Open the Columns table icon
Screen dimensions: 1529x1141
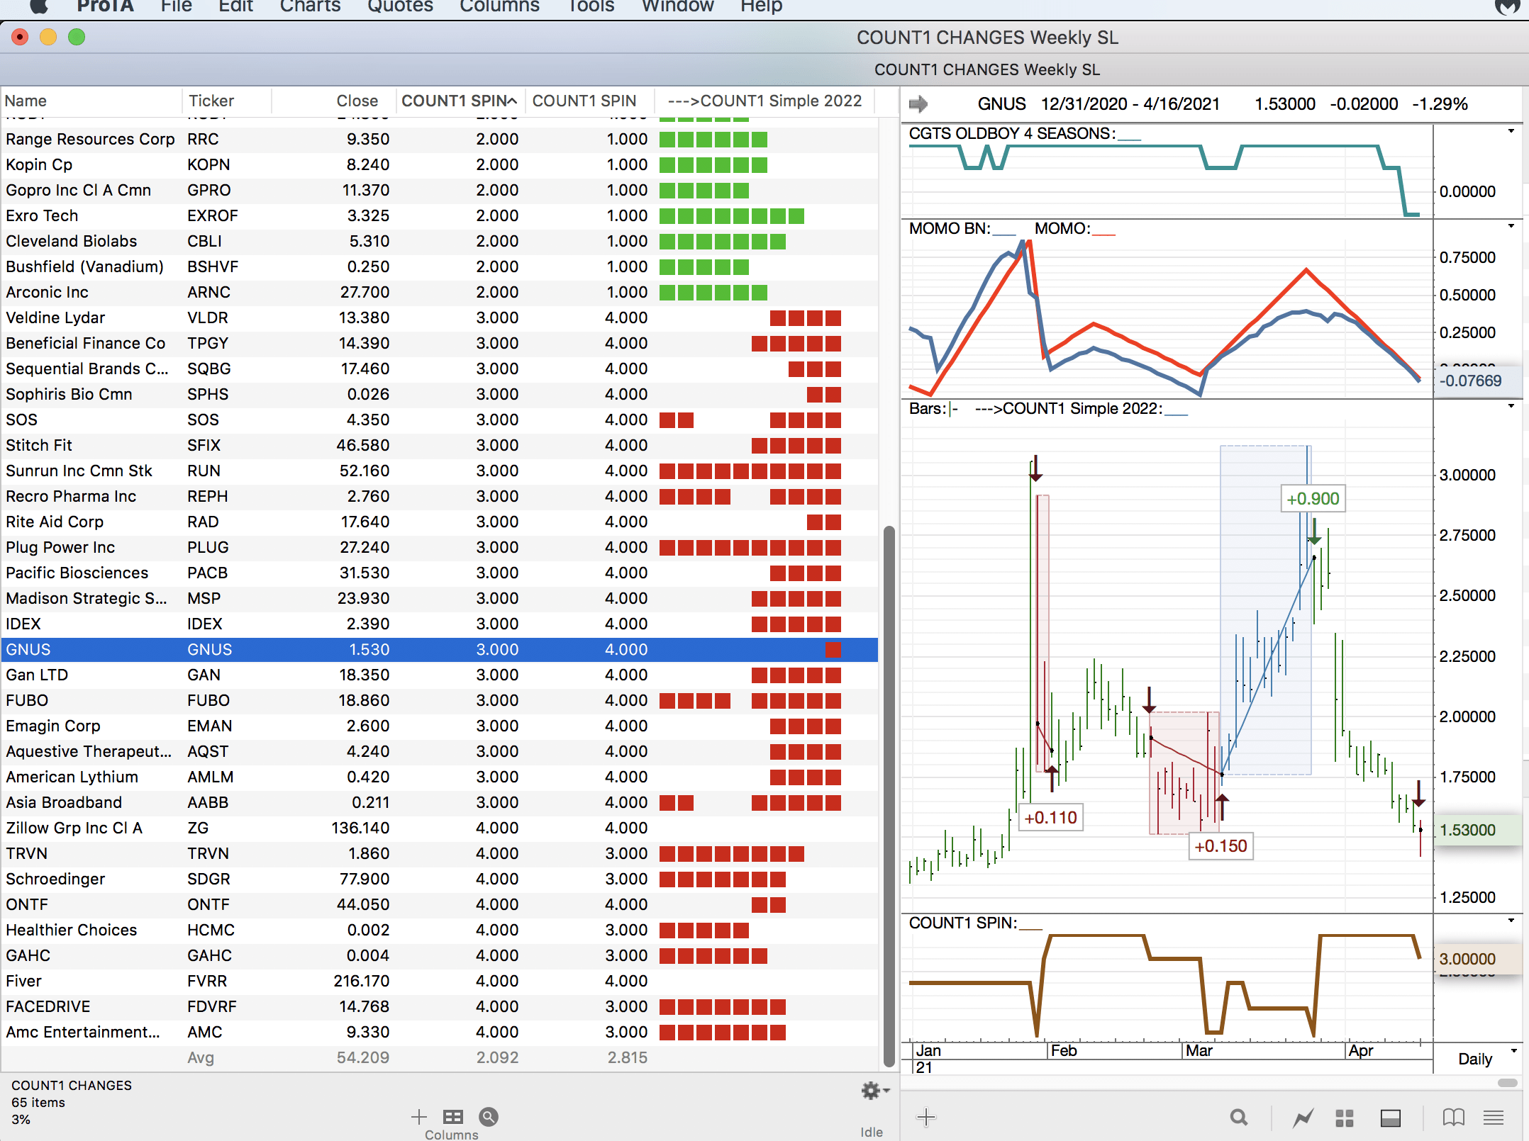(x=452, y=1117)
